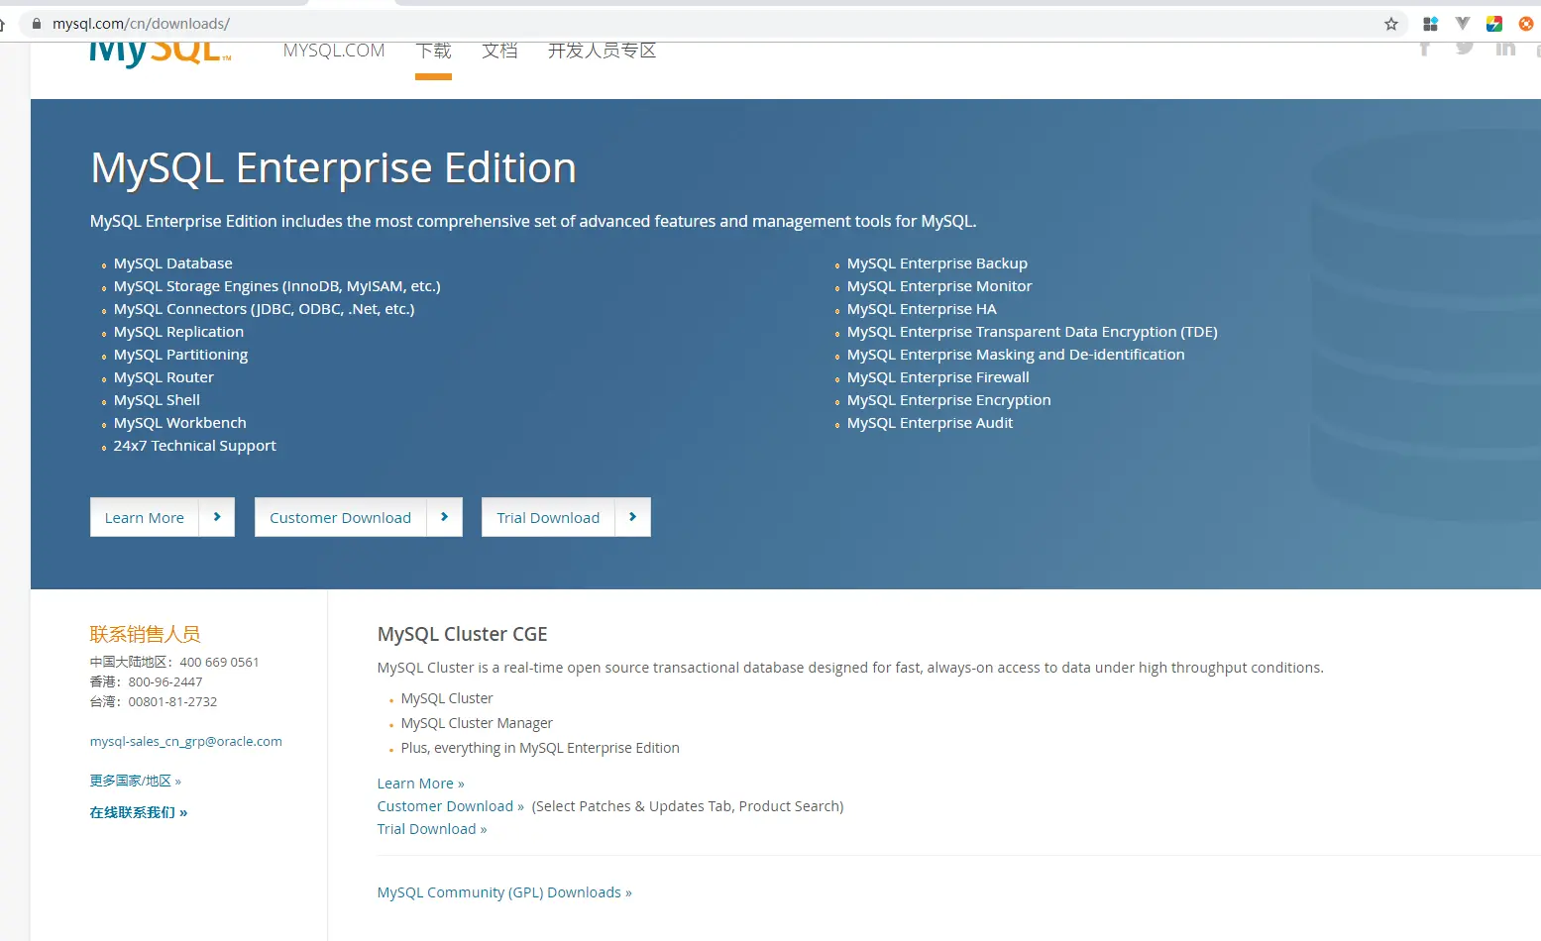Click the padlock site-security icon
This screenshot has height=941, width=1541.
pos(37,24)
